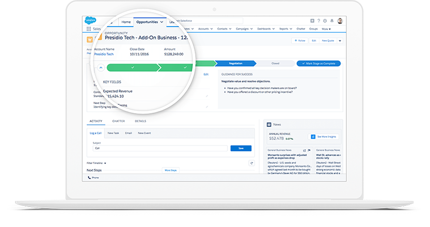Open the Chatter nav item
430x227 pixels.
(301, 29)
